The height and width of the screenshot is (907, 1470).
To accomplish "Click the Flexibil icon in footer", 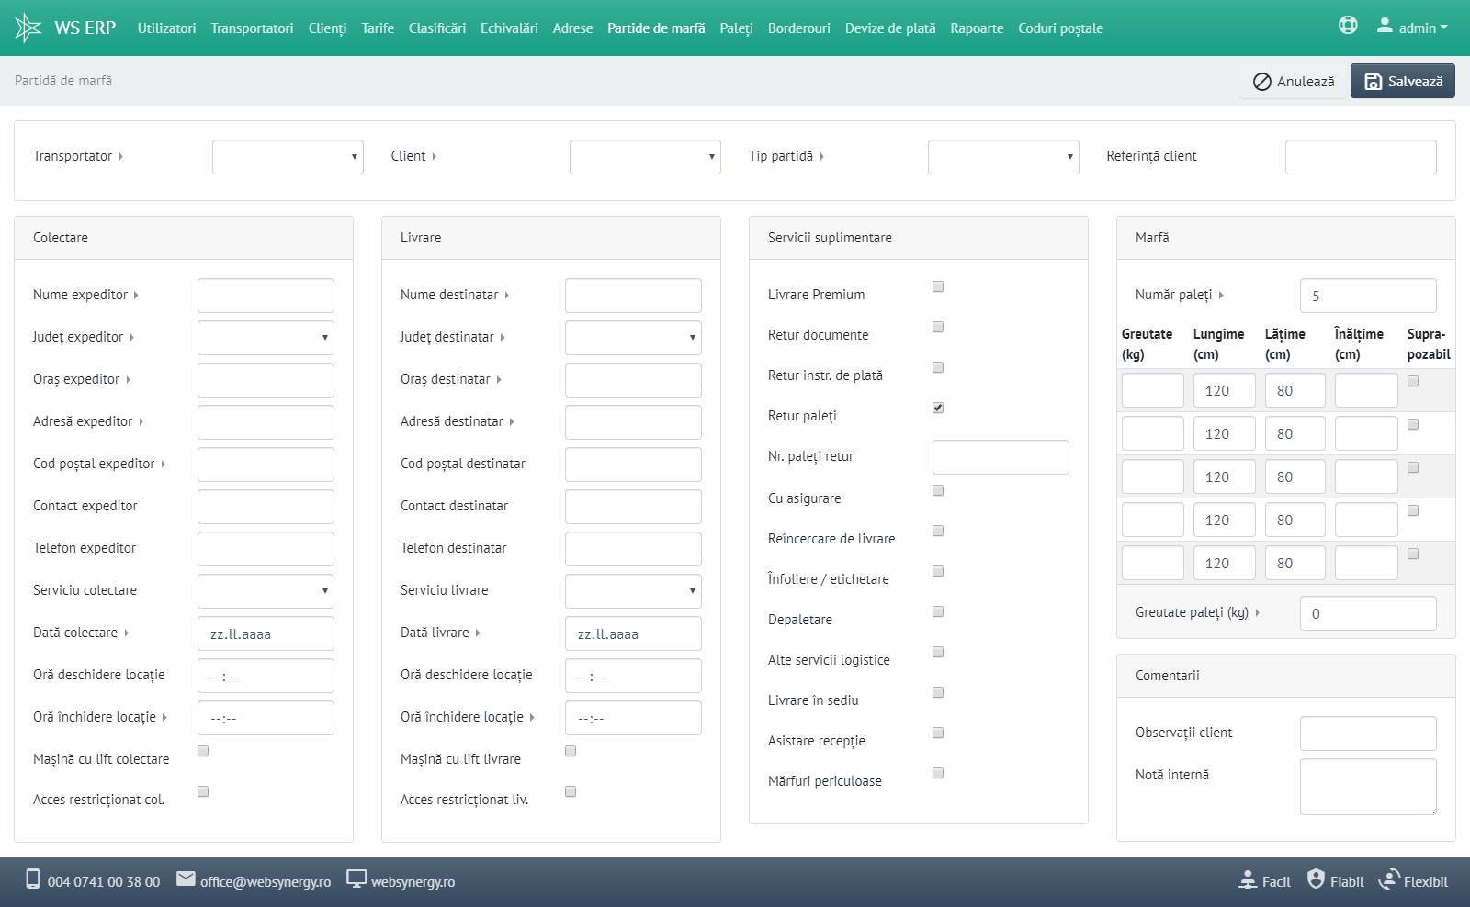I will coord(1389,879).
